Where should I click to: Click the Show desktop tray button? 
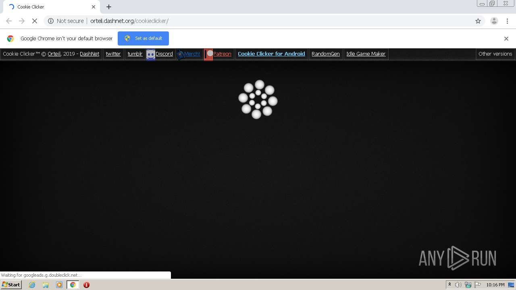pyautogui.click(x=511, y=285)
